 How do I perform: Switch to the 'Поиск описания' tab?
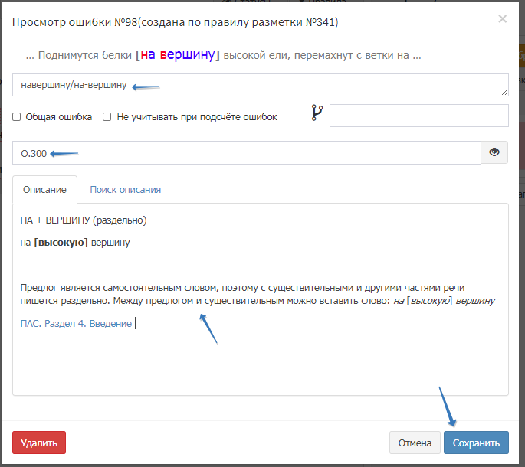pyautogui.click(x=125, y=189)
